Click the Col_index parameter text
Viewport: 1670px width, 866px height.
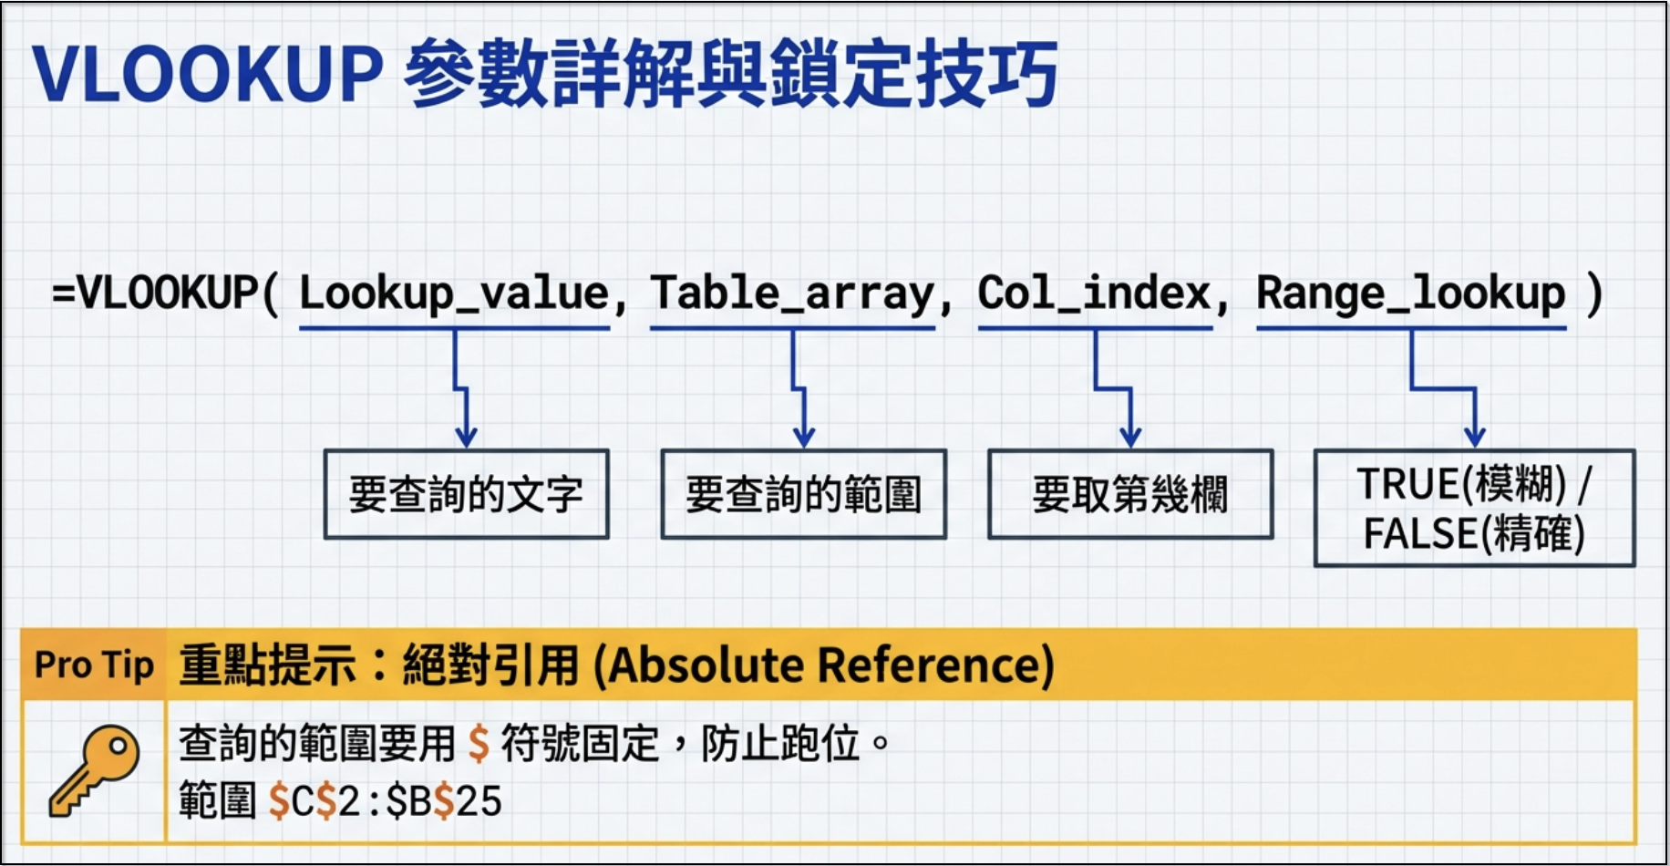pyautogui.click(x=1095, y=294)
